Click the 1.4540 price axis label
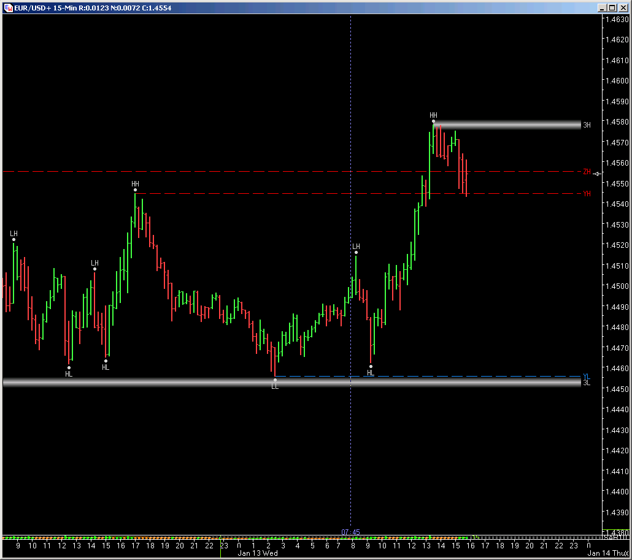Image resolution: width=632 pixels, height=560 pixels. pos(617,204)
